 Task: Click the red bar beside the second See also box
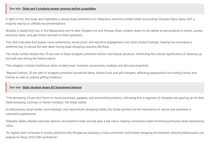click(x=6, y=88)
